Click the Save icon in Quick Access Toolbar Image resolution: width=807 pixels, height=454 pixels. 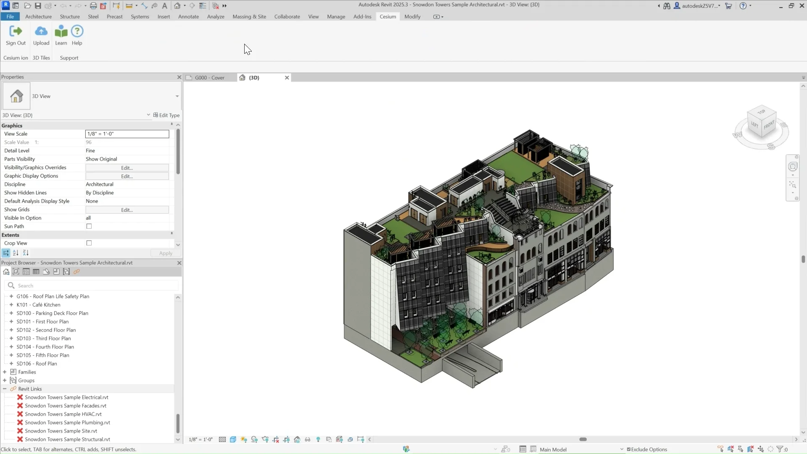point(38,6)
